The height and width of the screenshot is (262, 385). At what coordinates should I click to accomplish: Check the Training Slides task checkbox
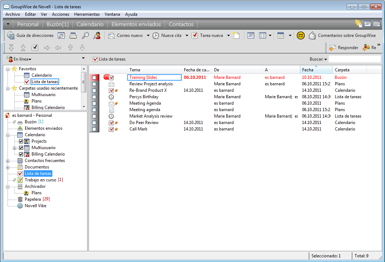pos(94,77)
